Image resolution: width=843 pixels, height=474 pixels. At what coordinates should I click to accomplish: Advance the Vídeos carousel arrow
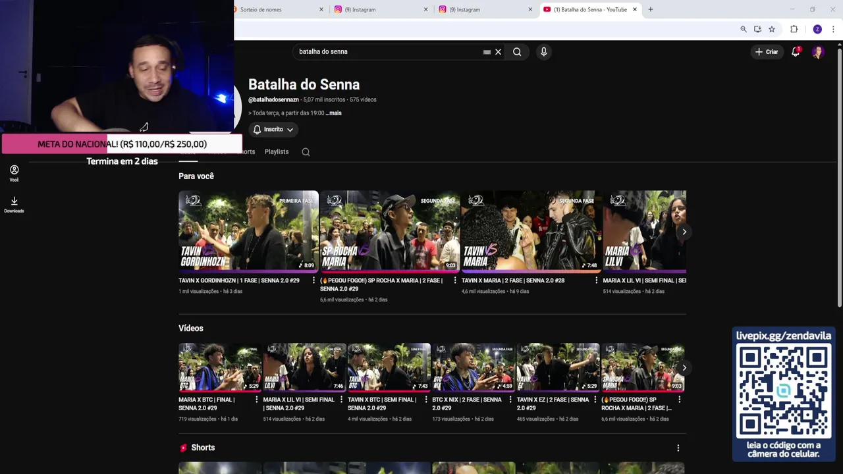point(684,368)
